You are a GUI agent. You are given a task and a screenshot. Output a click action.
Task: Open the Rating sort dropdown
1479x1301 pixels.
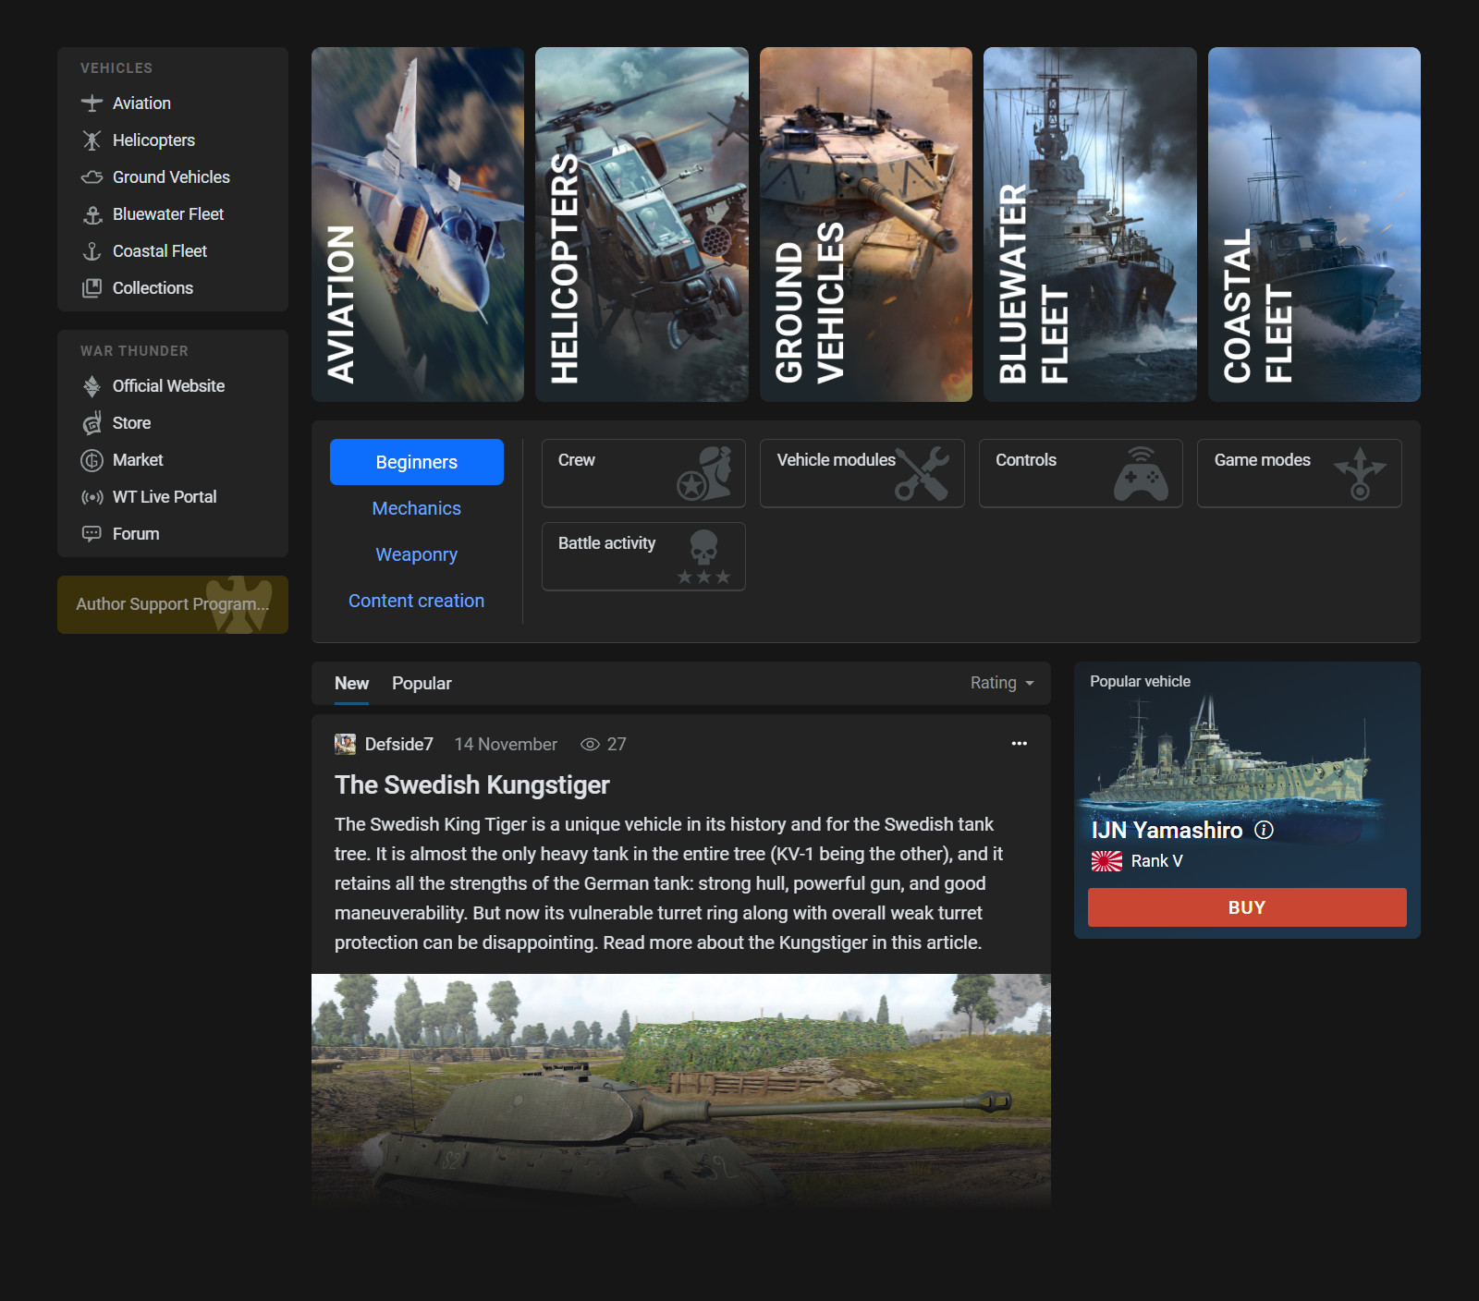(1002, 683)
